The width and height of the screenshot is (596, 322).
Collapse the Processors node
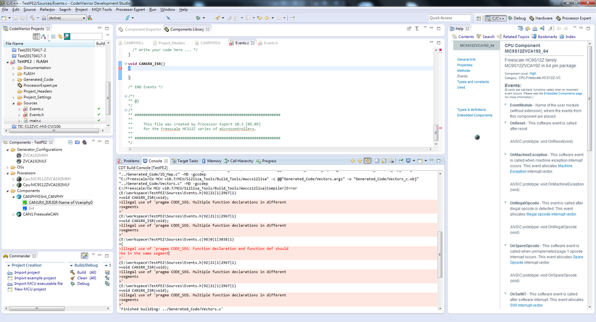coord(8,173)
